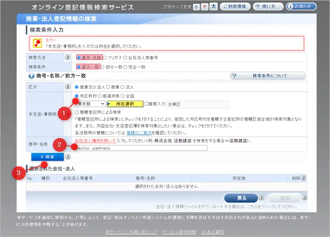Set font size to medium (中)
The image size is (330, 237).
point(205,7)
